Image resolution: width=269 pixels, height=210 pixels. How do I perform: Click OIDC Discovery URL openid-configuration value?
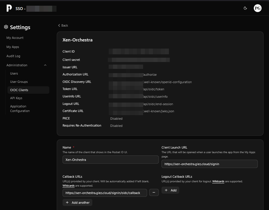point(150,82)
